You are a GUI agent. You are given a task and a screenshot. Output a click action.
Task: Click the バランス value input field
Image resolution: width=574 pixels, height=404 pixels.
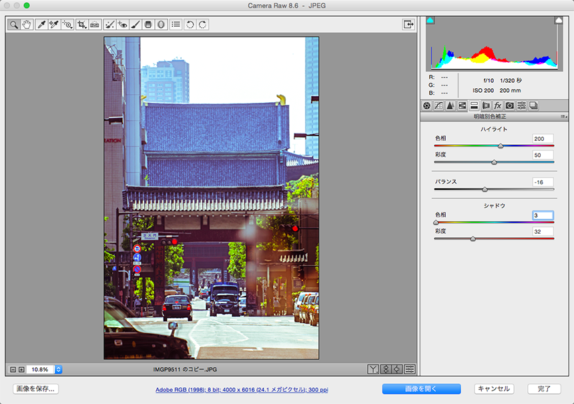pos(543,182)
